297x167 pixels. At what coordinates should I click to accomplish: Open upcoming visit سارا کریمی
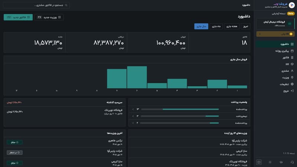pyautogui.click(x=189, y=153)
